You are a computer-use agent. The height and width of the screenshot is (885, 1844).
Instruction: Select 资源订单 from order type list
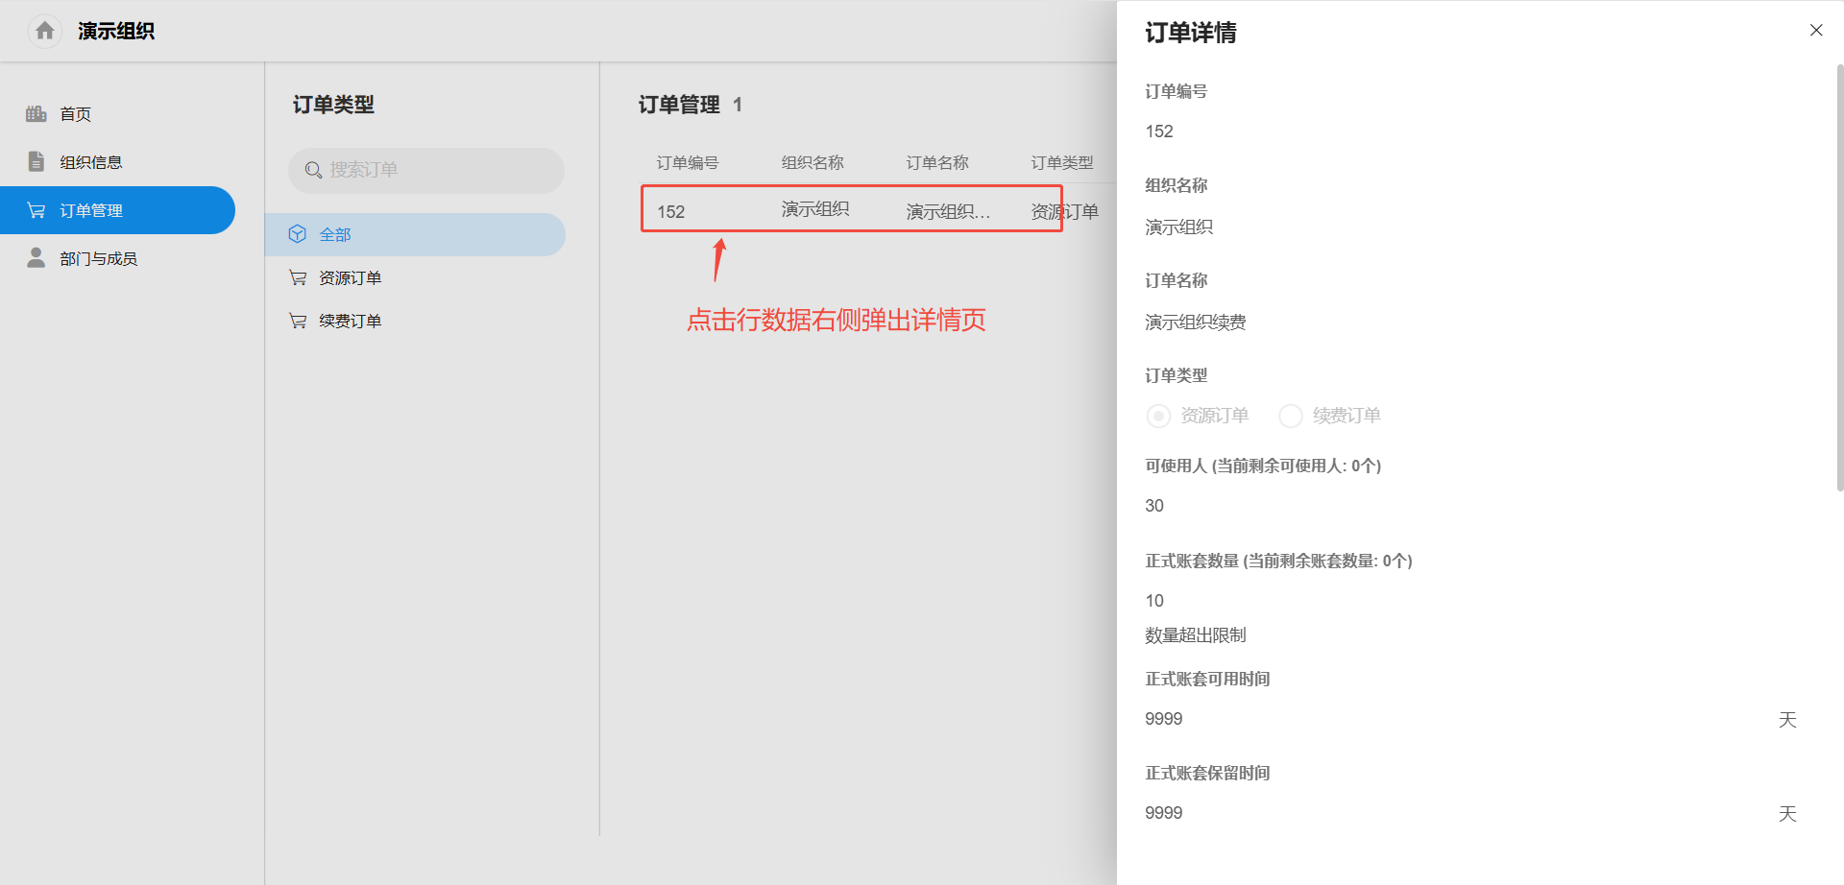coord(350,276)
